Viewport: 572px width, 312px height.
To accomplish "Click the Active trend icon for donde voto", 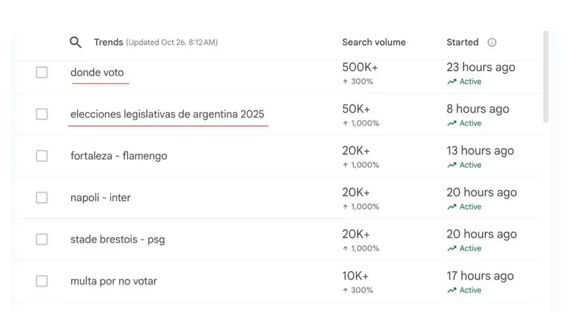I will pyautogui.click(x=451, y=82).
